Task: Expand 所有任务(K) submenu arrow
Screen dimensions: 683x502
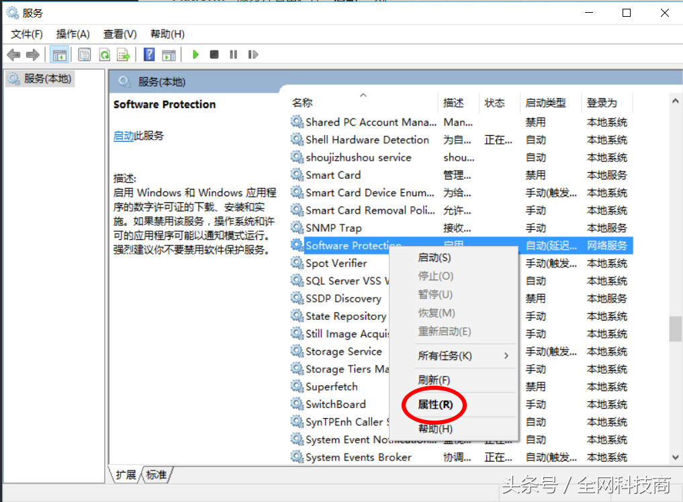Action: coord(506,356)
